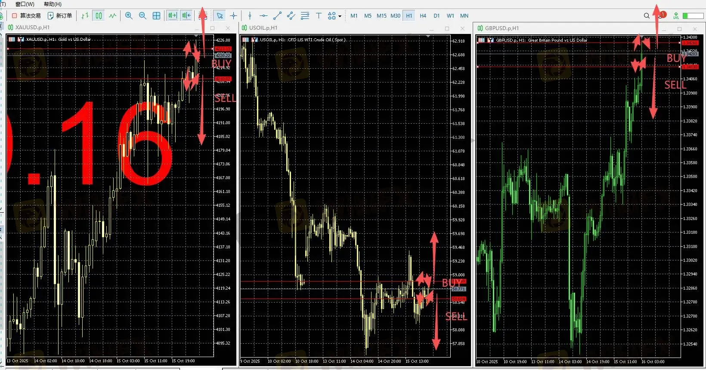Open the search magnifier in toolbar
The width and height of the screenshot is (706, 370).
[x=647, y=16]
